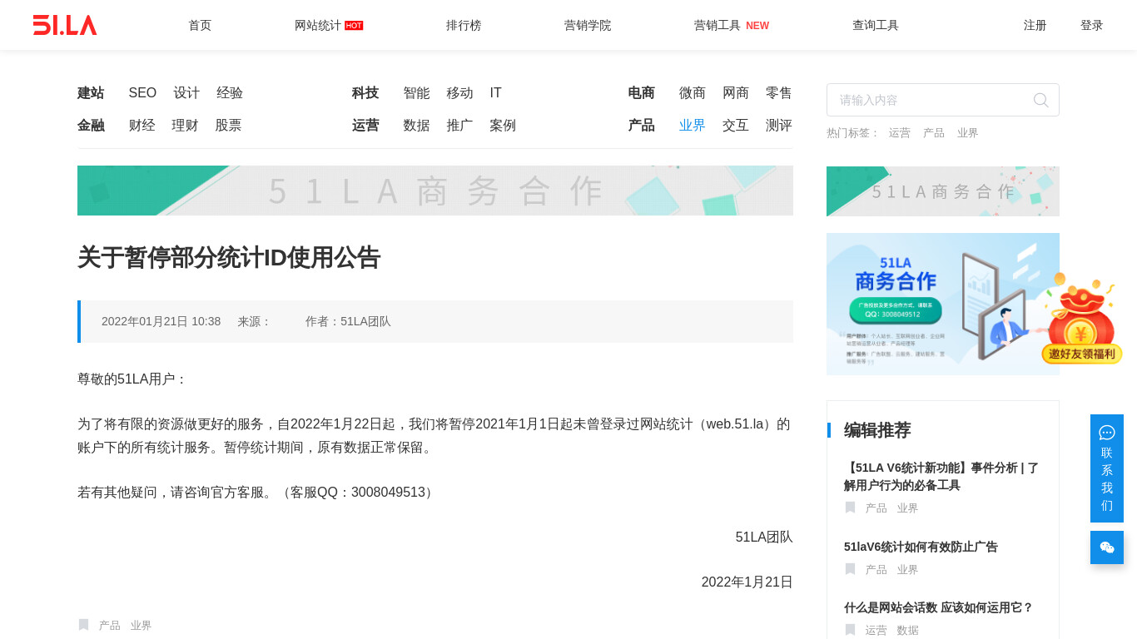Click the 注册 link

coord(1035,25)
